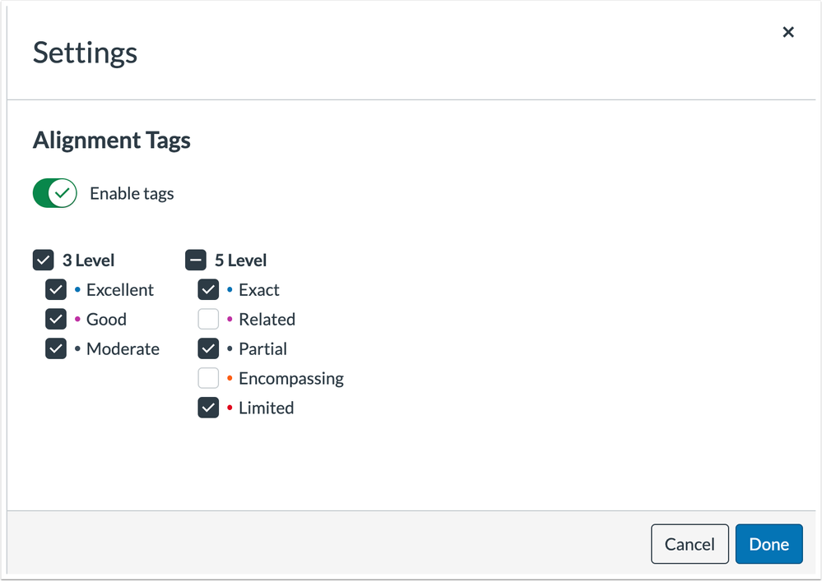Image resolution: width=822 pixels, height=581 pixels.
Task: Uncheck the Exact tag checkbox
Action: (208, 289)
